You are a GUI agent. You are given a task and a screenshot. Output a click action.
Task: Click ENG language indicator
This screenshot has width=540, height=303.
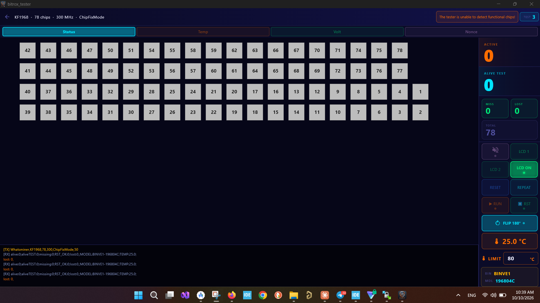pos(472,295)
